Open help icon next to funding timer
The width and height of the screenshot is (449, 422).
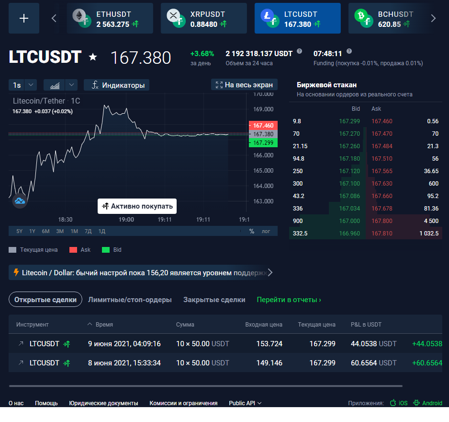(x=349, y=51)
